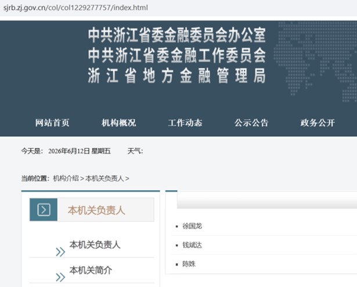Viewport: 357px width, 287px height.
Task: Click the 本机关负责人 breadcrumb link
Action: click(x=104, y=179)
